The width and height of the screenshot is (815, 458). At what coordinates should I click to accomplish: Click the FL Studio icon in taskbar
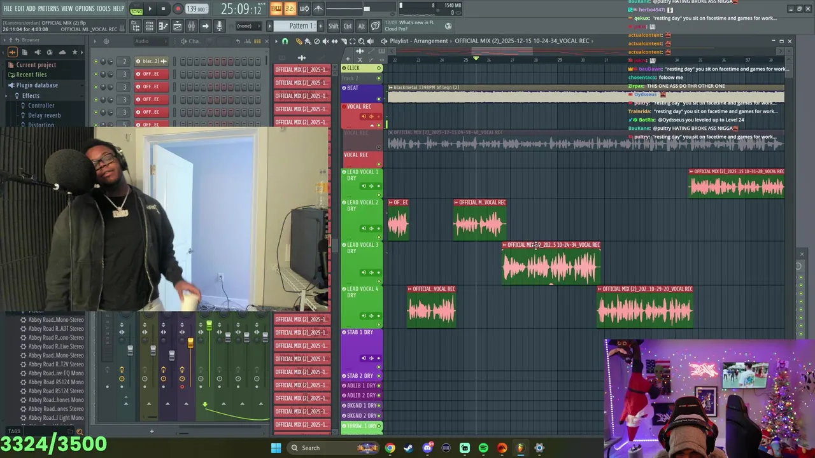pyautogui.click(x=520, y=448)
